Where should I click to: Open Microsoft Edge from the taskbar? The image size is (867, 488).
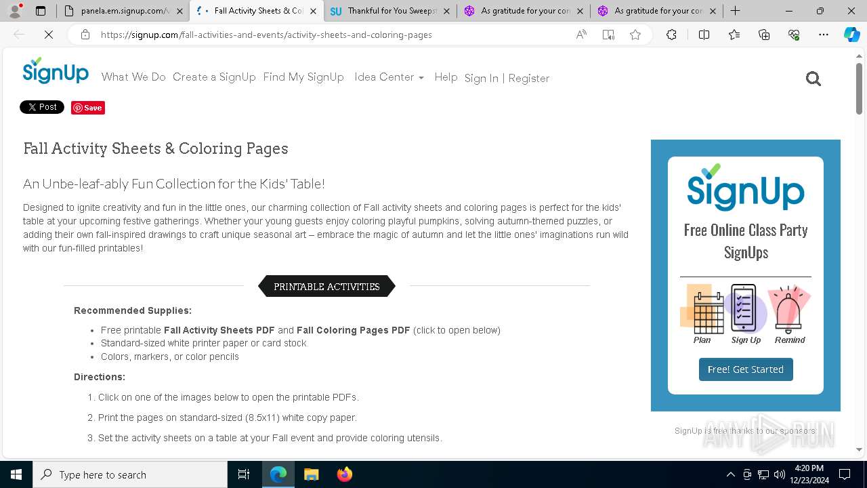coord(278,474)
